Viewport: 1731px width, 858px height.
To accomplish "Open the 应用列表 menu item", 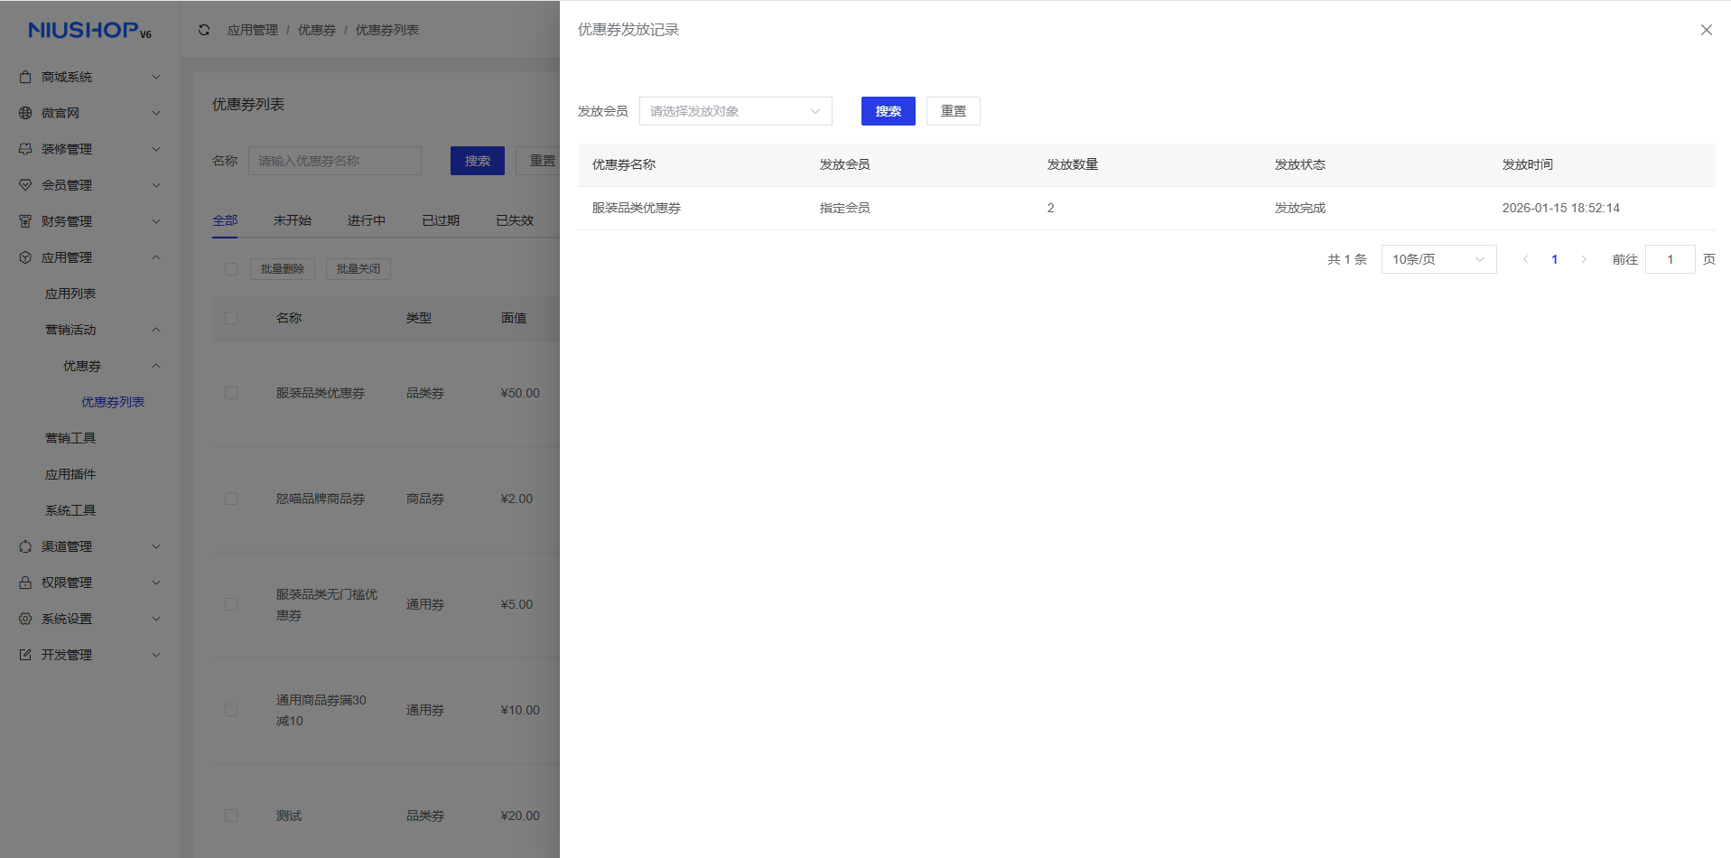I will pos(70,294).
